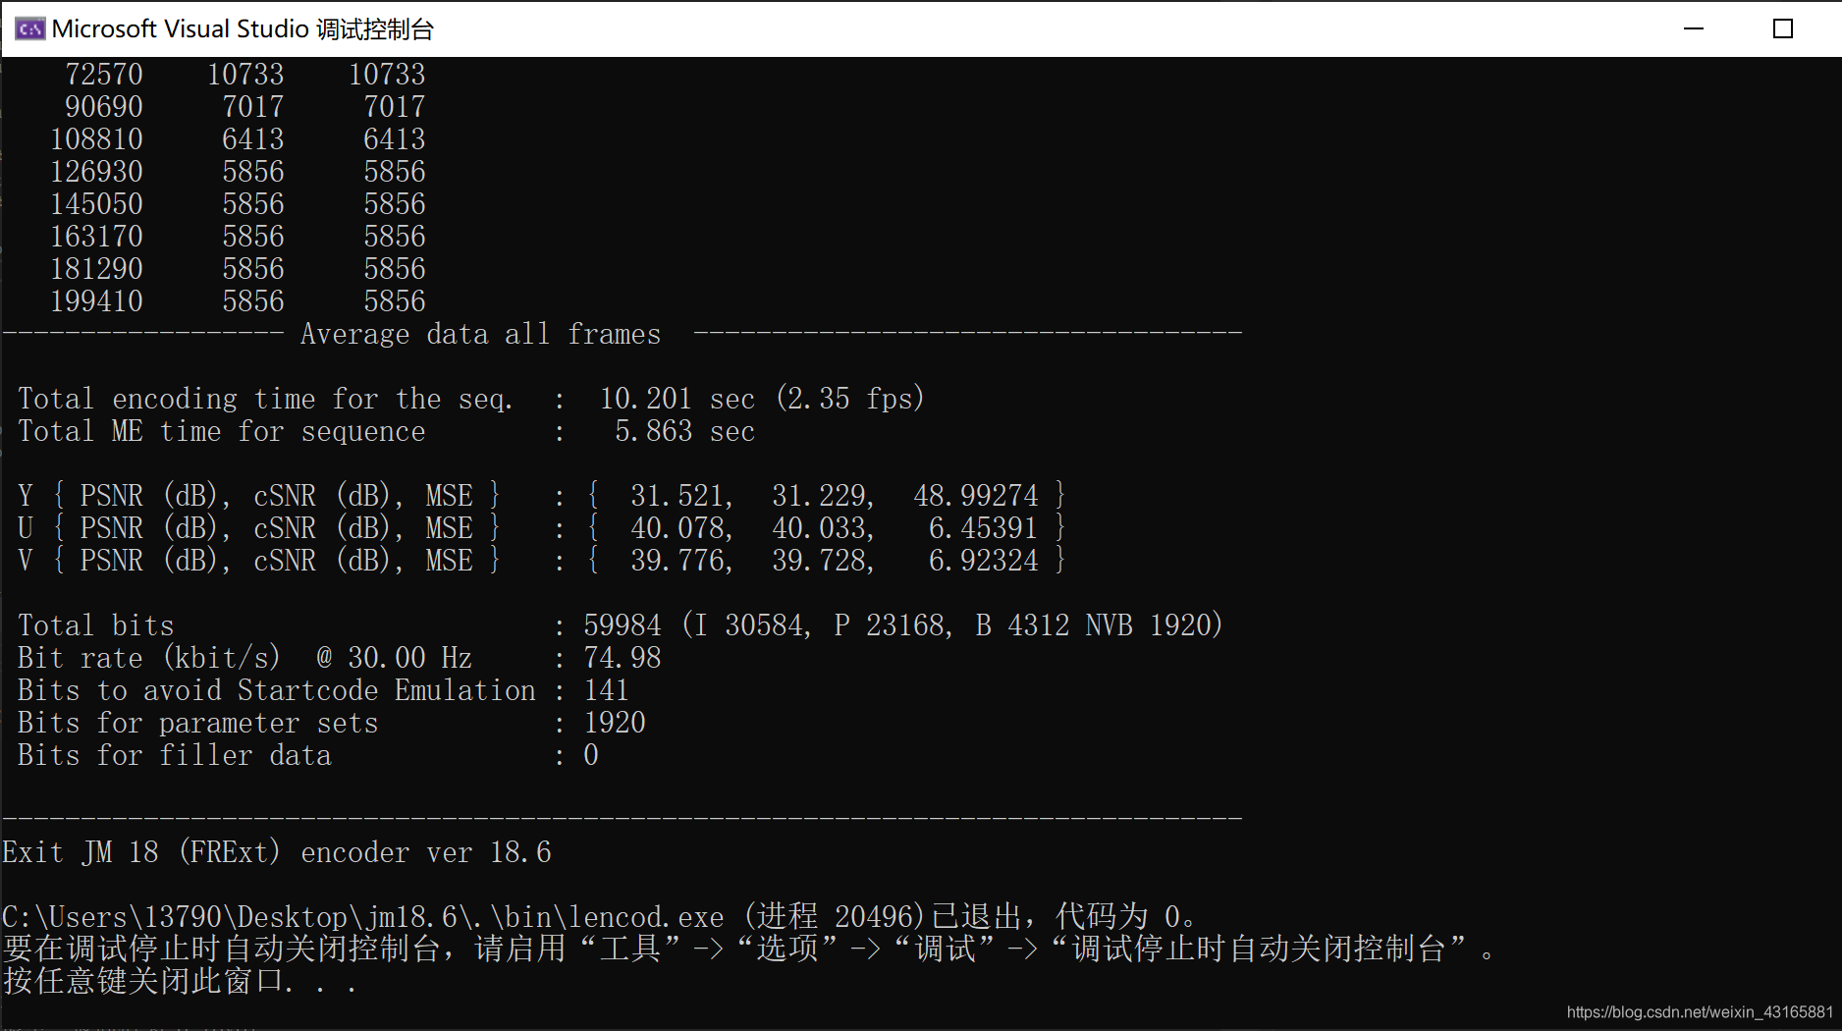Select the value '145050'

click(x=96, y=204)
